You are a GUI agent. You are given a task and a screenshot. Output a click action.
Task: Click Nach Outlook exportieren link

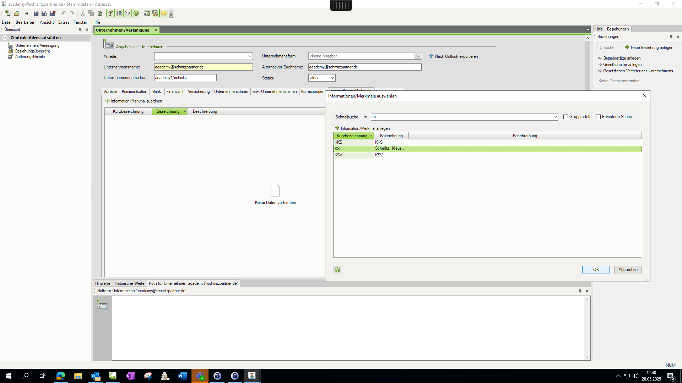coord(456,56)
